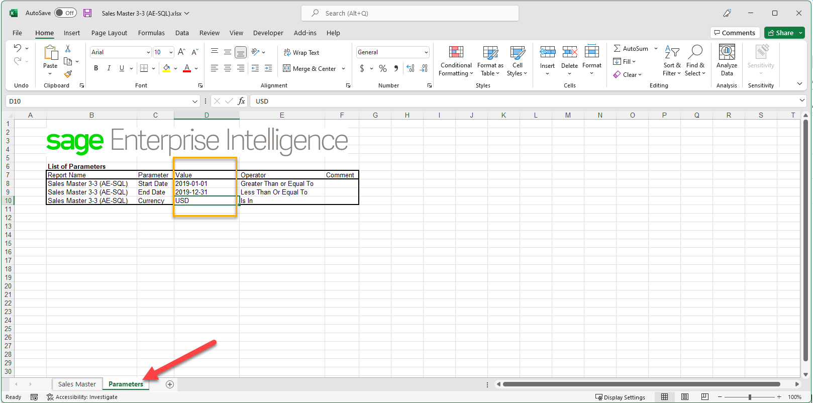Click the Conditional Formatting icon
Screen dimensions: 813x403
pos(456,52)
